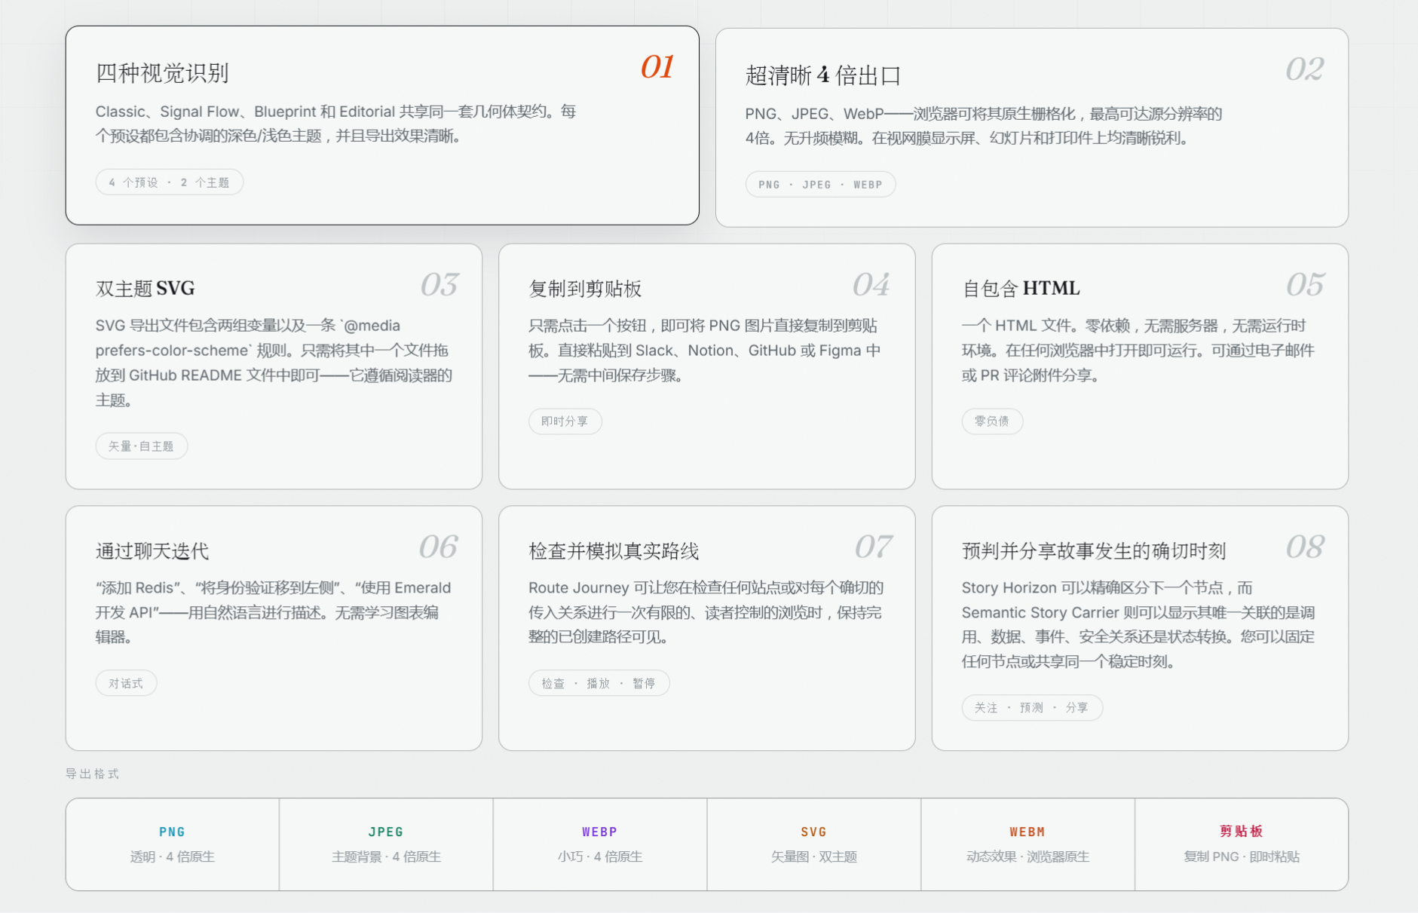
Task: Click the 导出格式 section label
Action: pos(93,774)
